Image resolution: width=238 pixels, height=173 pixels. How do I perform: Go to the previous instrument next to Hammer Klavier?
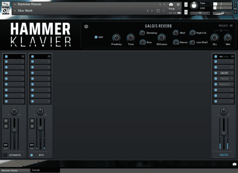point(160,4)
